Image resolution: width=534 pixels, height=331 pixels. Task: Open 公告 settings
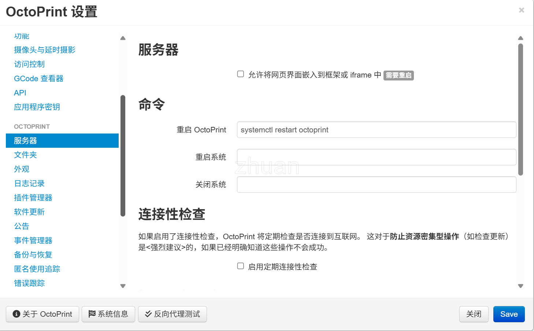point(22,226)
